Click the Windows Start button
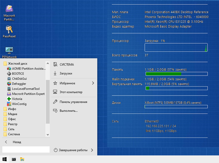Image resolution: width=219 pixels, height=163 pixels. (4, 159)
